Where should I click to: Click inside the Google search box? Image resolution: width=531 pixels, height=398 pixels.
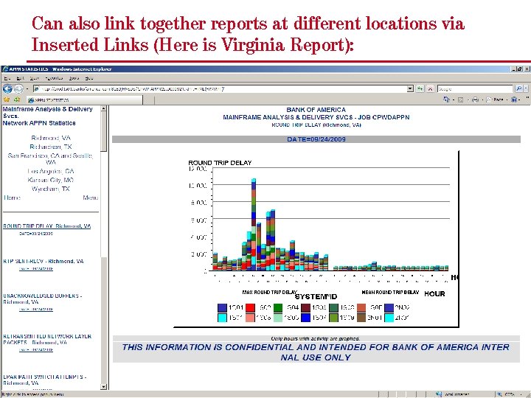point(475,89)
